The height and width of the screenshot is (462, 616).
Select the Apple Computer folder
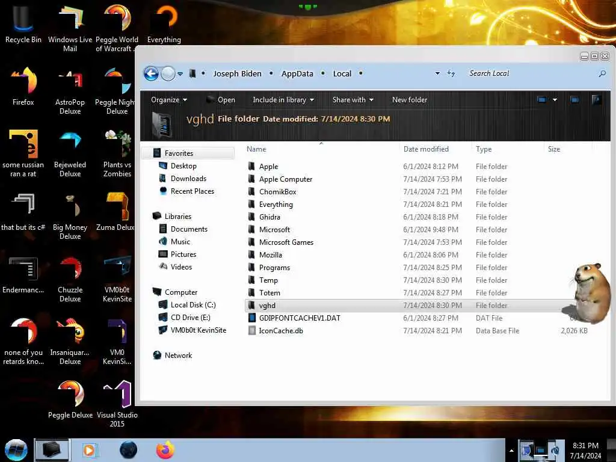click(x=286, y=179)
